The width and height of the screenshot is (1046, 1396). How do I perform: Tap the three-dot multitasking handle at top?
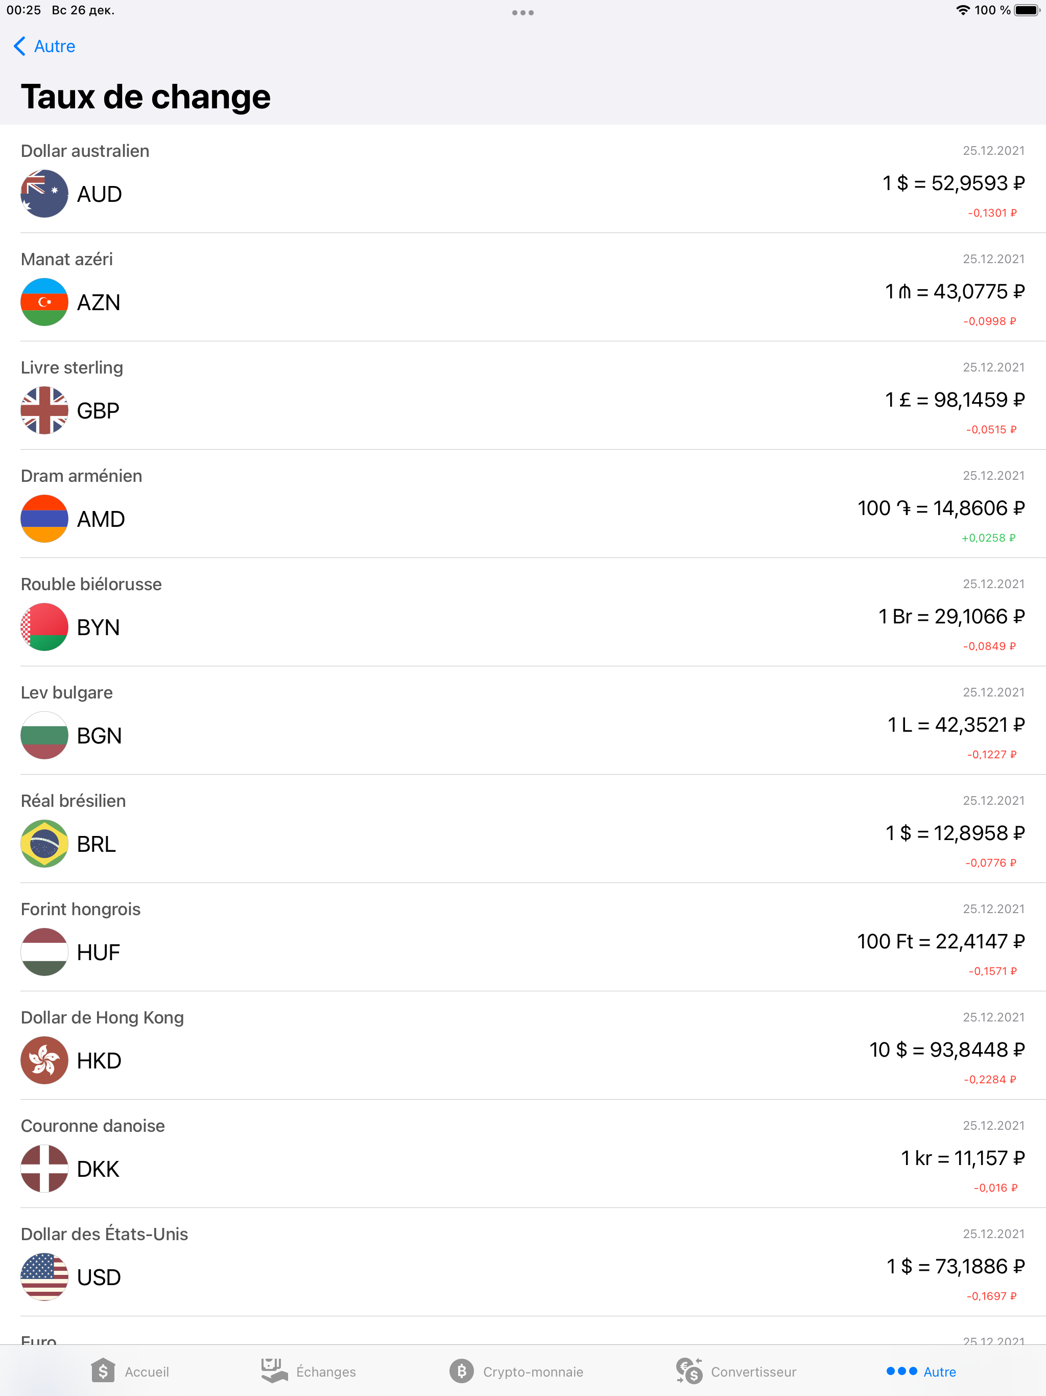click(x=523, y=13)
